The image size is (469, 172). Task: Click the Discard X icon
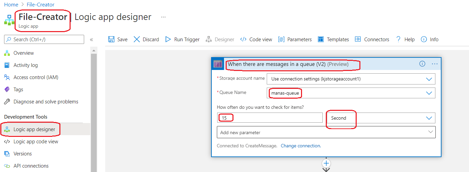(137, 40)
